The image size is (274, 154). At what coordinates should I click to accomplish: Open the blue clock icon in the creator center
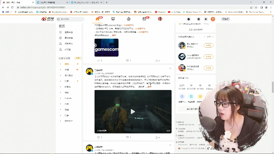tap(182, 97)
